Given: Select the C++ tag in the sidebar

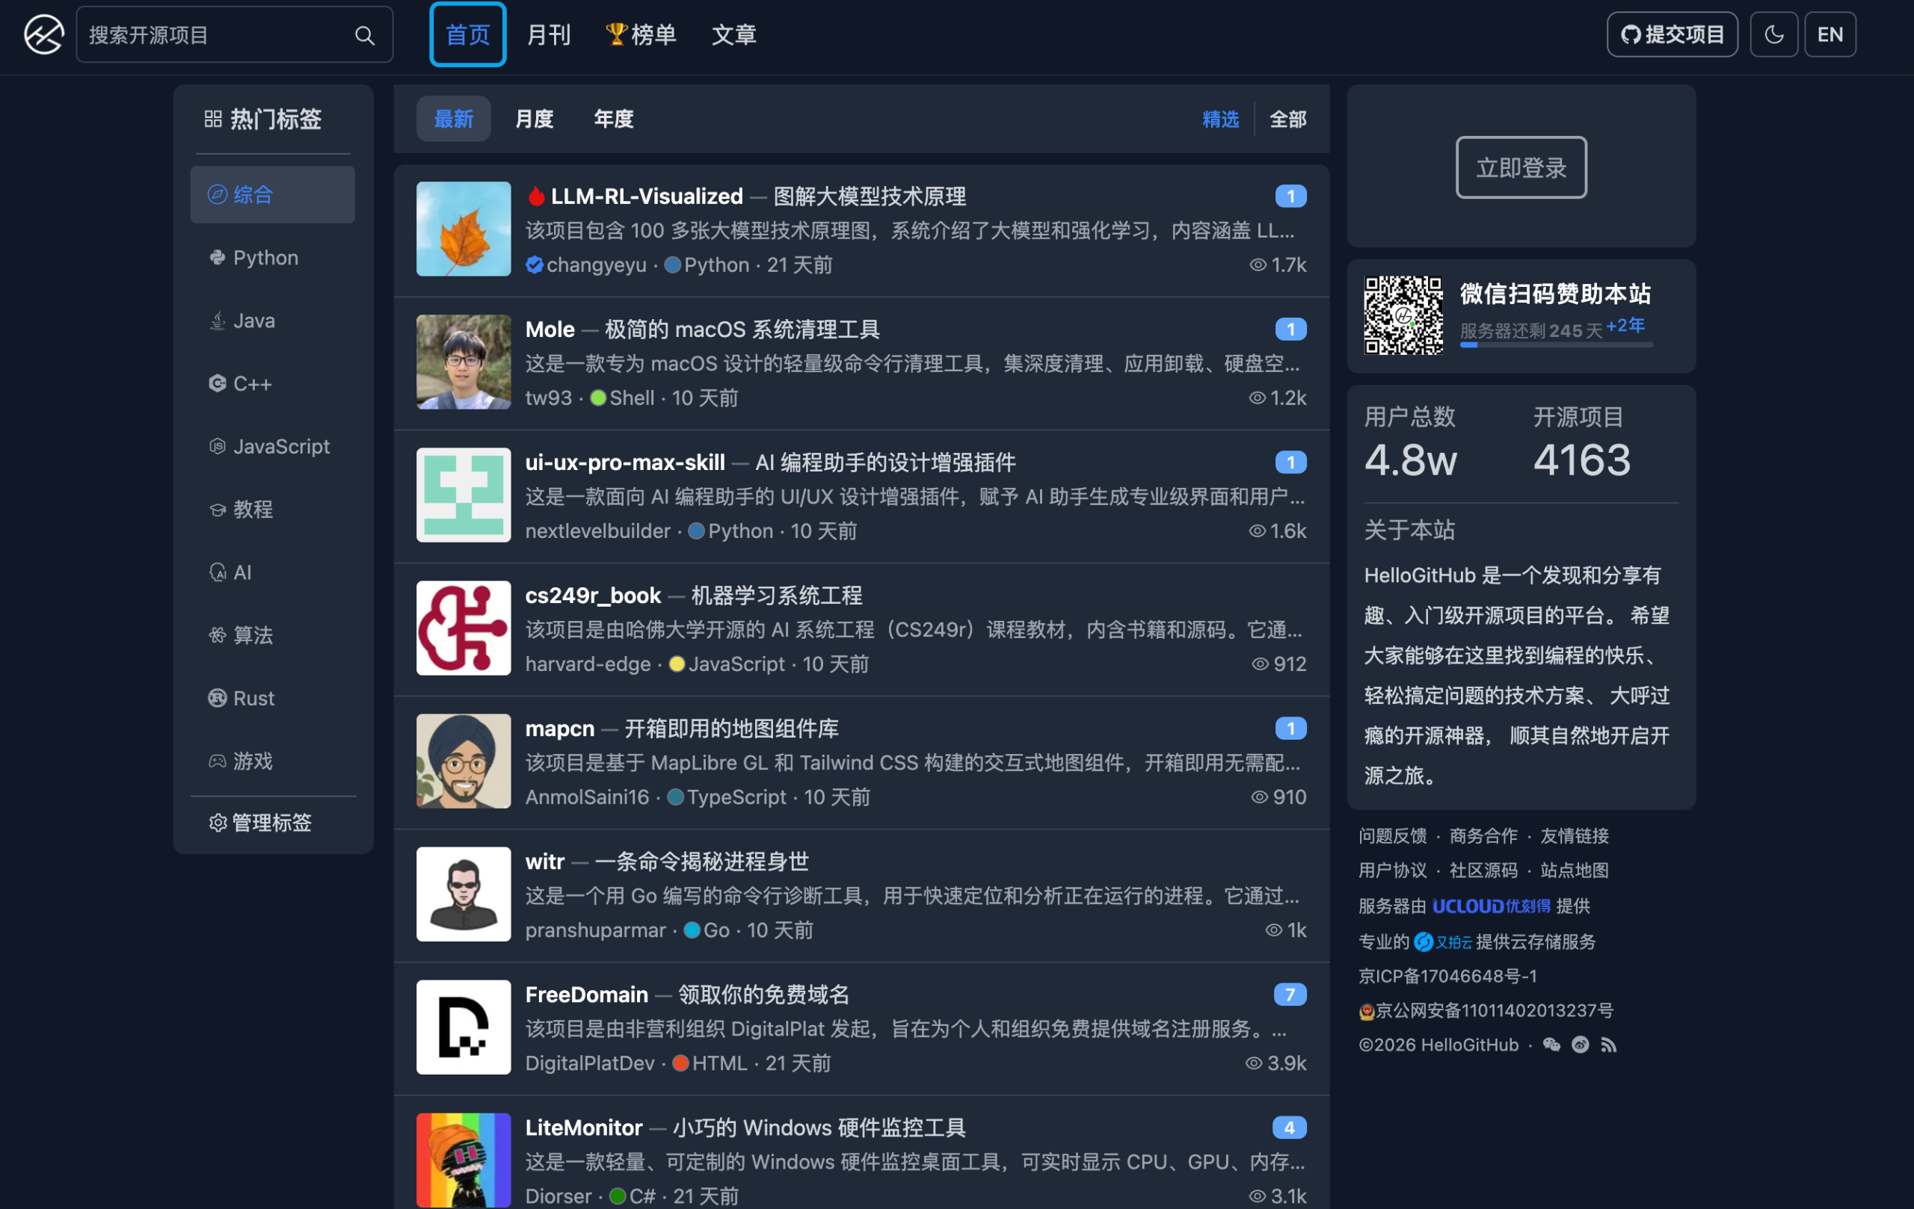Looking at the screenshot, I should pyautogui.click(x=252, y=383).
